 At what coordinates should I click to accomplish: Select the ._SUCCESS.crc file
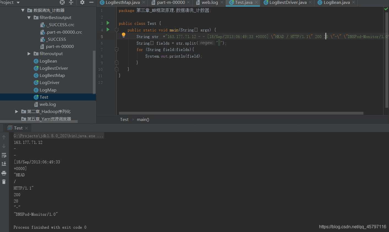click(57, 25)
